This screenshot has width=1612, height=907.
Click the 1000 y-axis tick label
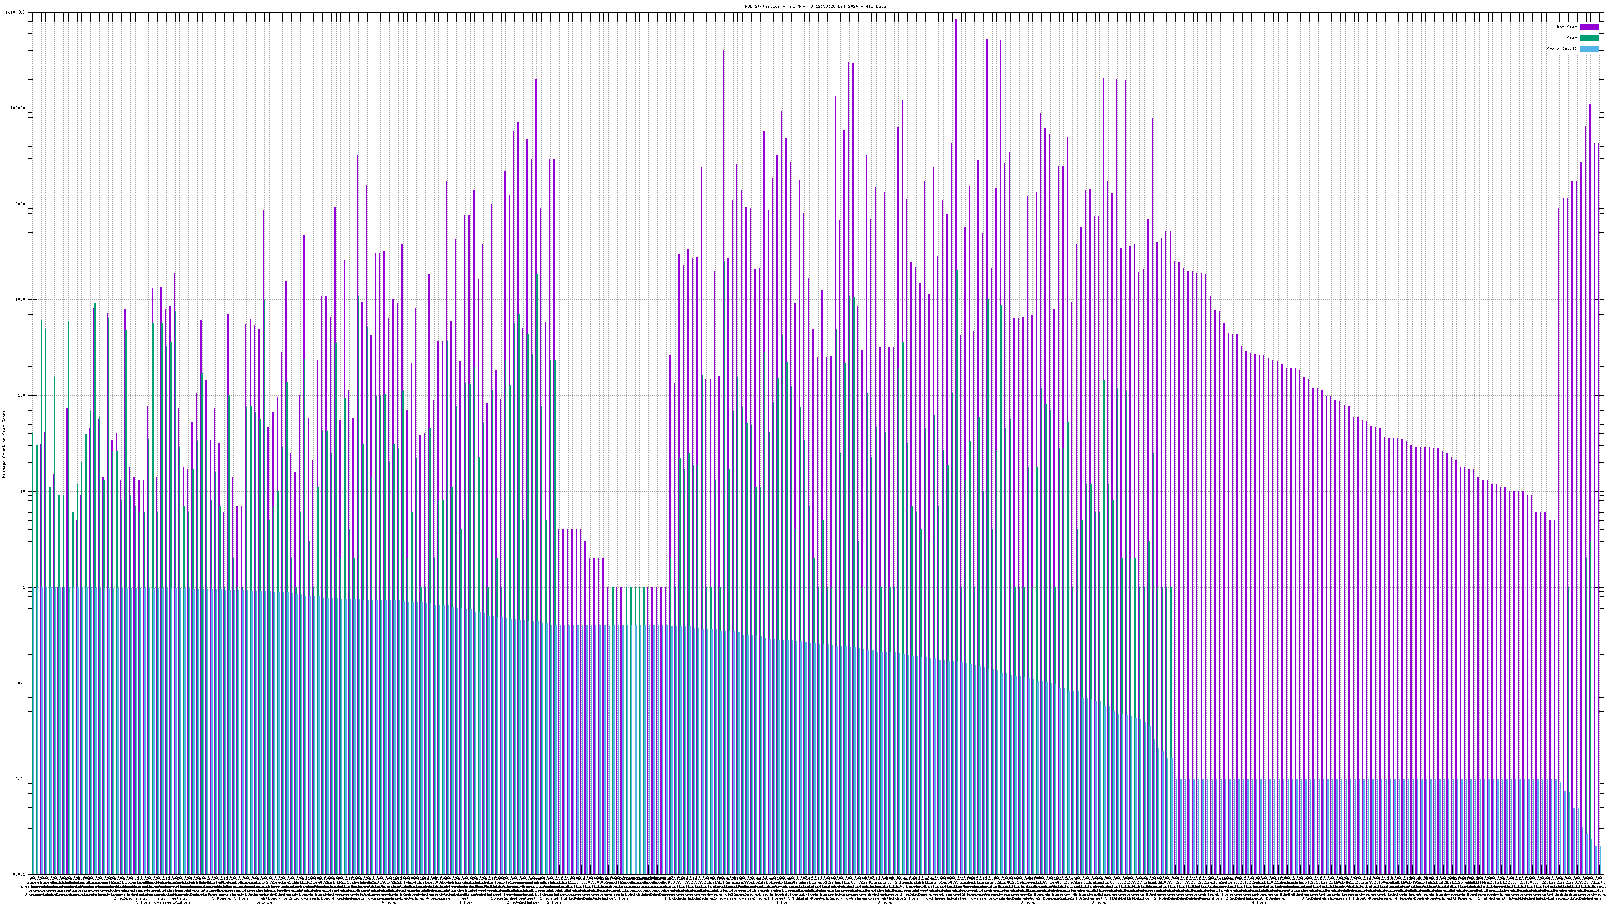coord(20,299)
